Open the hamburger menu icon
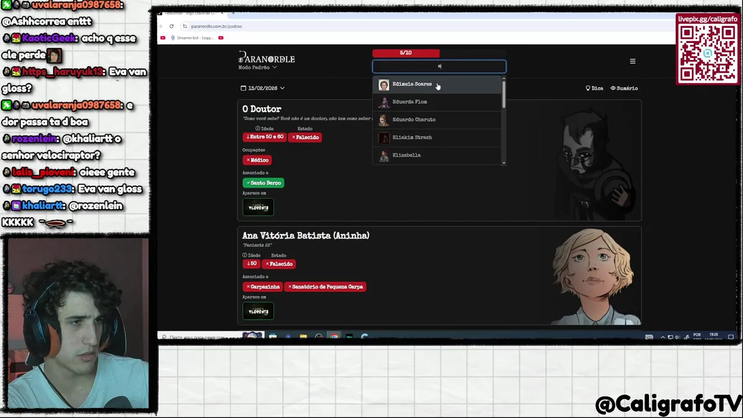The height and width of the screenshot is (418, 743). (x=633, y=61)
